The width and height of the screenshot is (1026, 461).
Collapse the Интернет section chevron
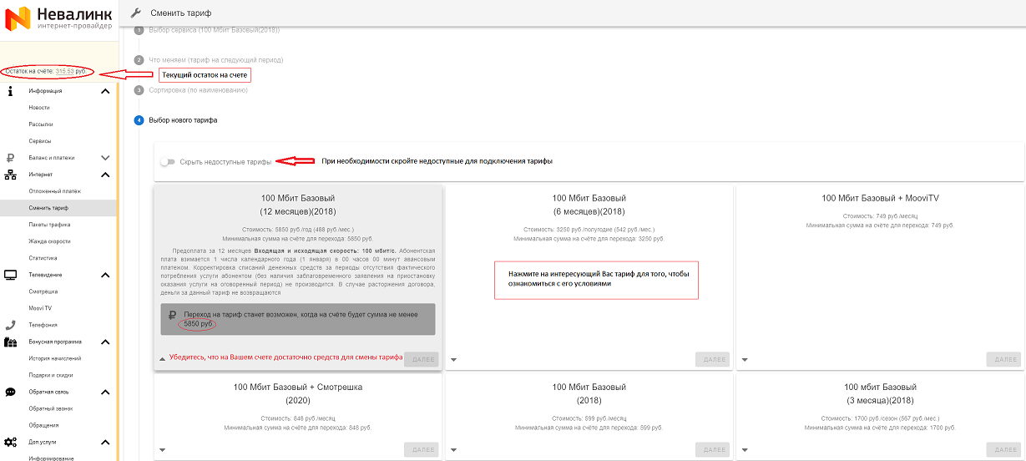[x=105, y=175]
